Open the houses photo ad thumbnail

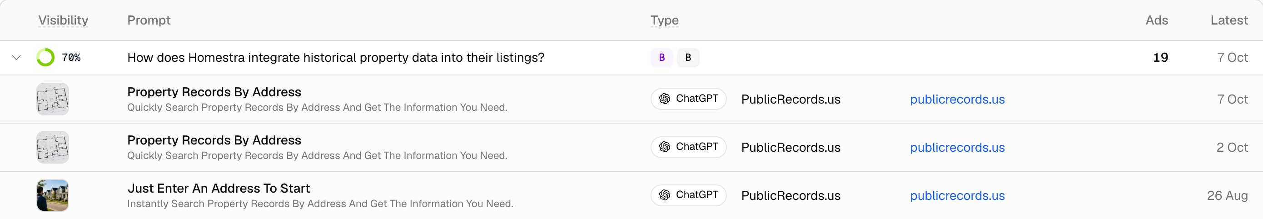[52, 195]
